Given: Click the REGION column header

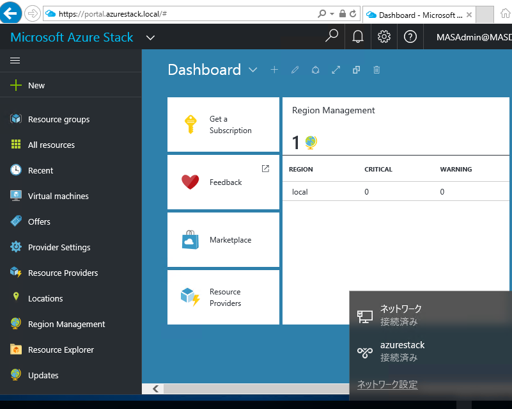Looking at the screenshot, I should [300, 170].
